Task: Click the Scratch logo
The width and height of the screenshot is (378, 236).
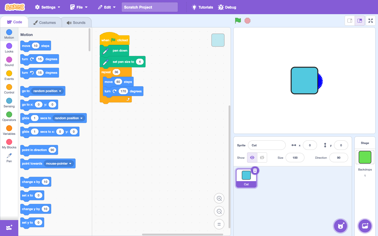Action: coord(15,7)
